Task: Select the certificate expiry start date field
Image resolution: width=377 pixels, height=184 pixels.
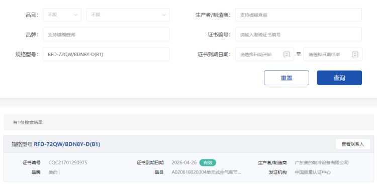Action: click(264, 55)
